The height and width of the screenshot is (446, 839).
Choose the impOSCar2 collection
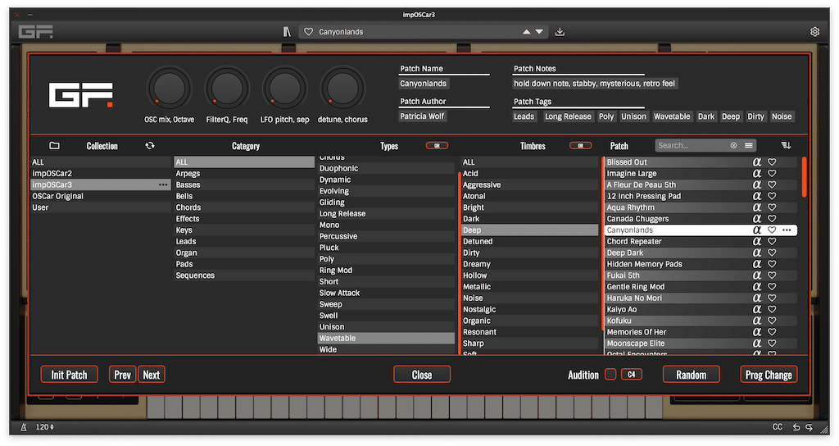pyautogui.click(x=100, y=174)
